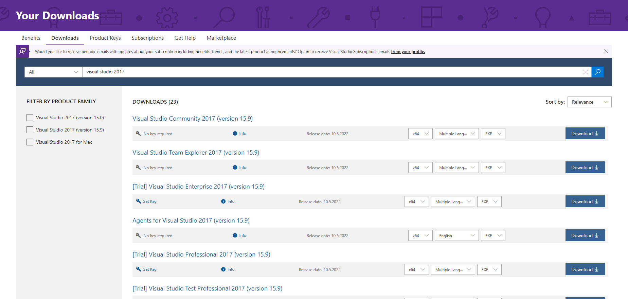Download Trial Visual Studio Professional 2017

(585, 269)
